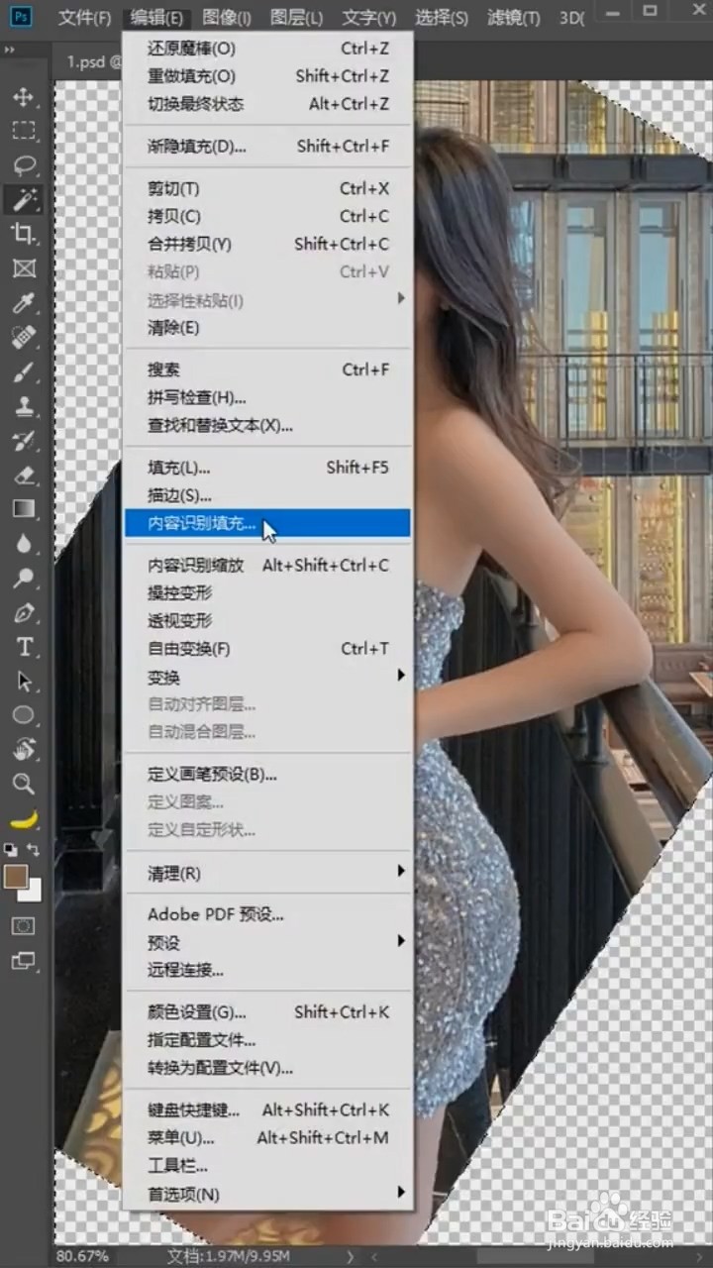This screenshot has height=1268, width=713.
Task: Choose 填充(L)... menu entry
Action: [x=267, y=468]
